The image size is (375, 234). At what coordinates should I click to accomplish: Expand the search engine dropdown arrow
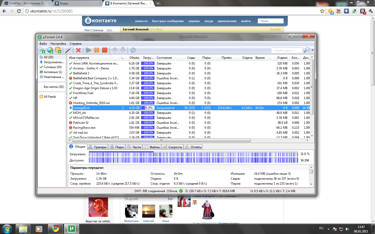coord(312,50)
